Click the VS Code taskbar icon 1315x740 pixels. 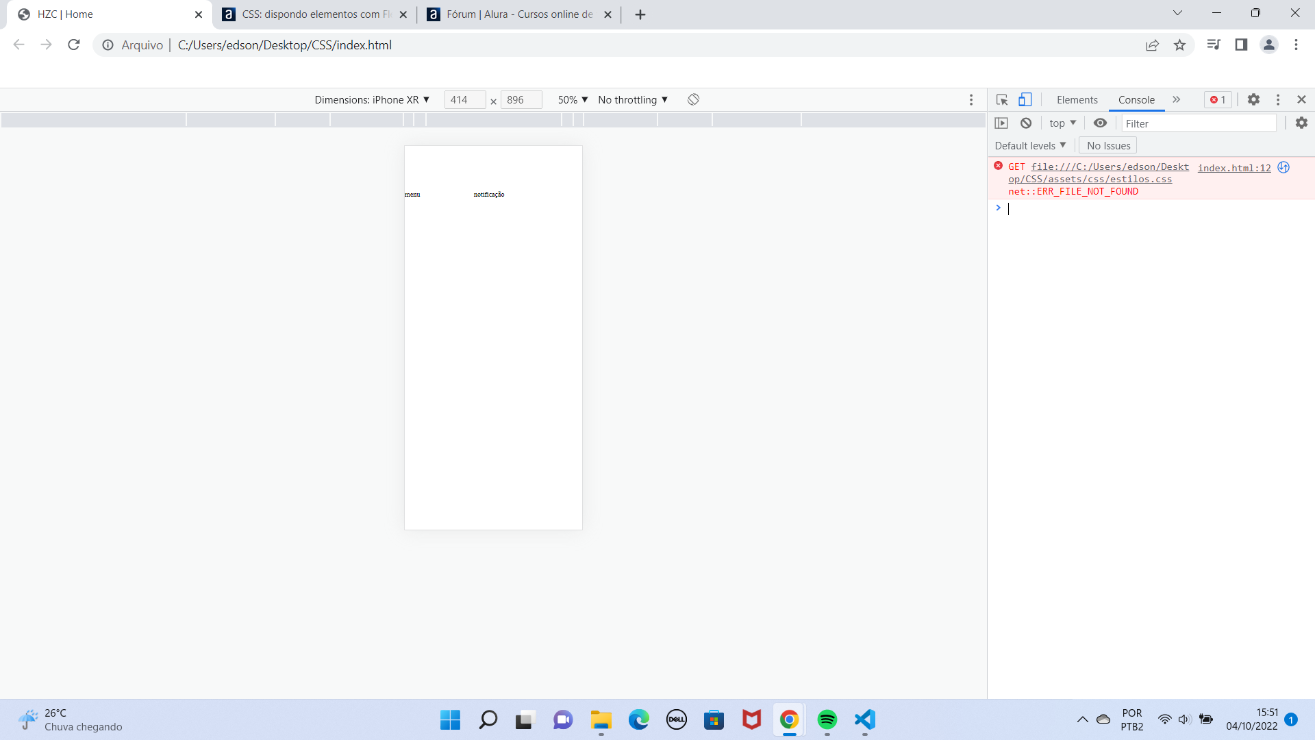864,719
